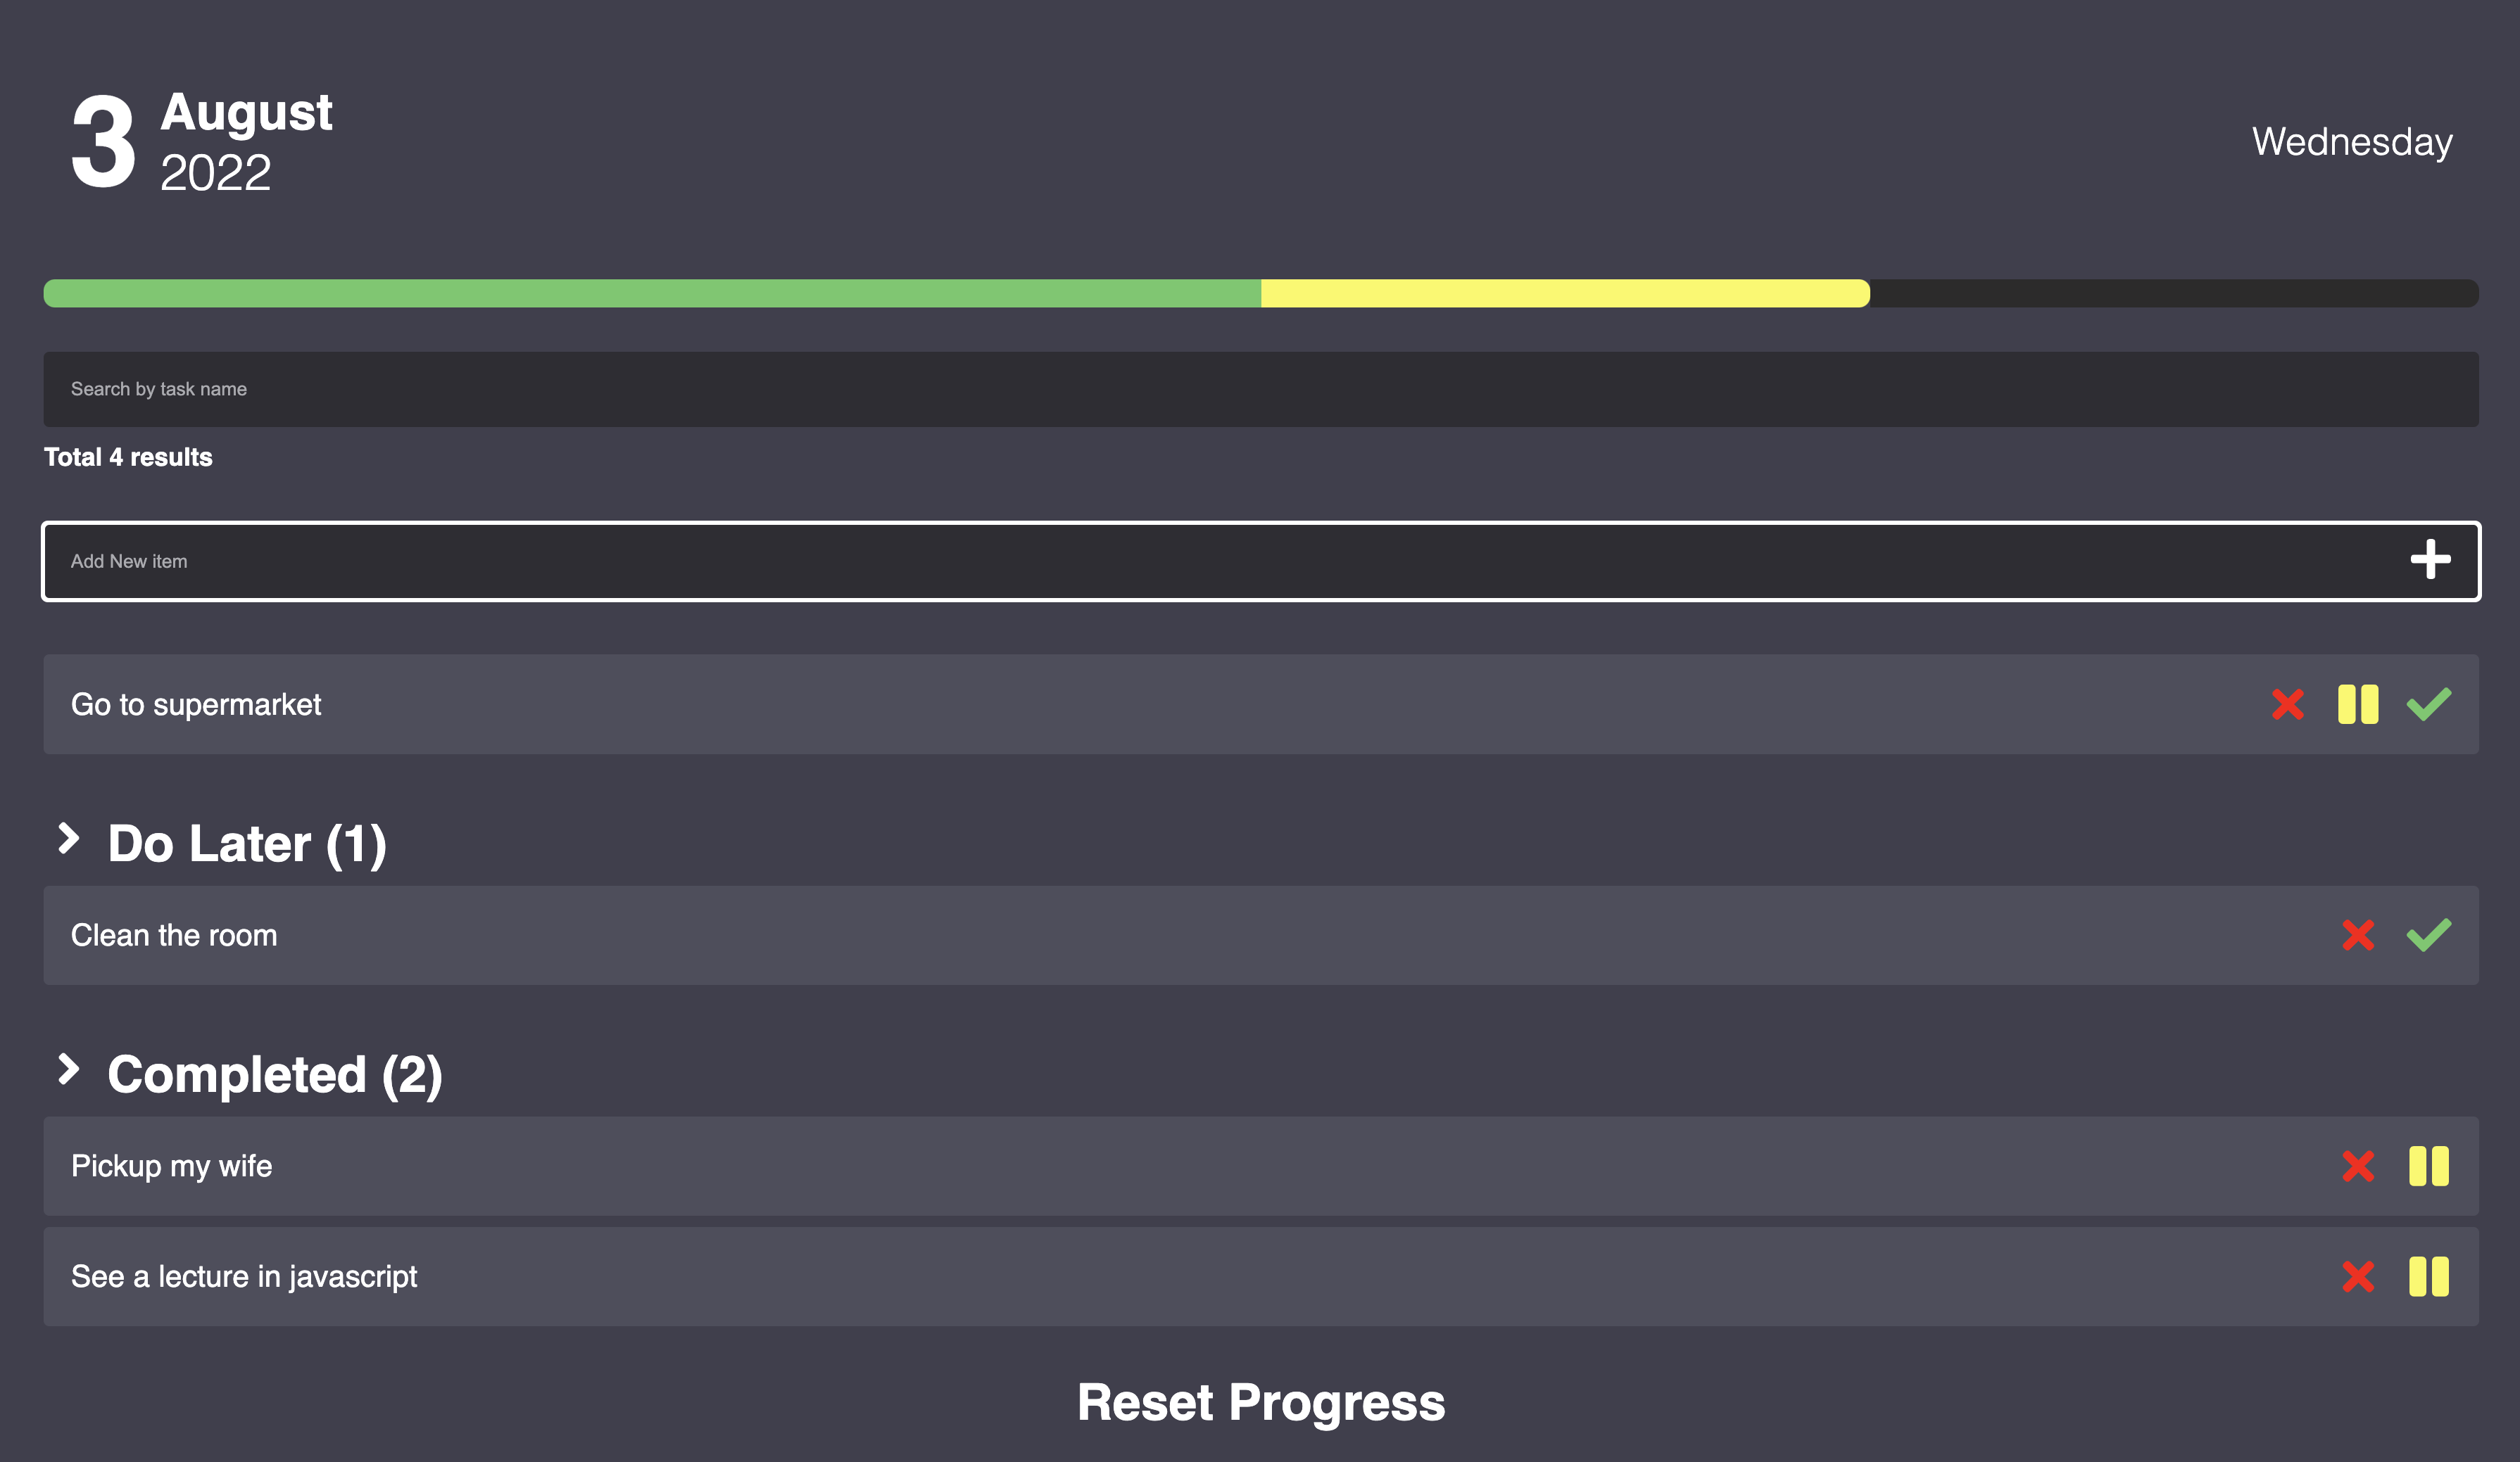Focus the Search by task name field
The height and width of the screenshot is (1462, 2520).
click(x=1261, y=389)
